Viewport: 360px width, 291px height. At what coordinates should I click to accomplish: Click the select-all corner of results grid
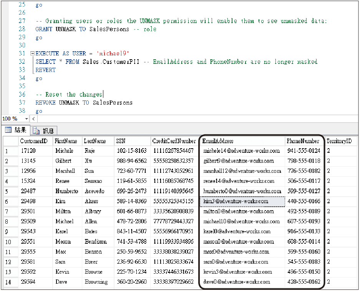point(10,141)
